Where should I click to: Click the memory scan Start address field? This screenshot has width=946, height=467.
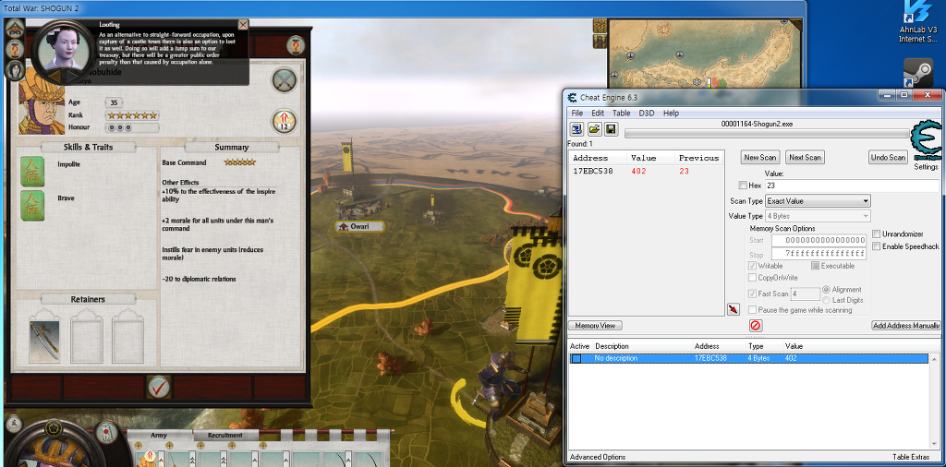click(819, 240)
